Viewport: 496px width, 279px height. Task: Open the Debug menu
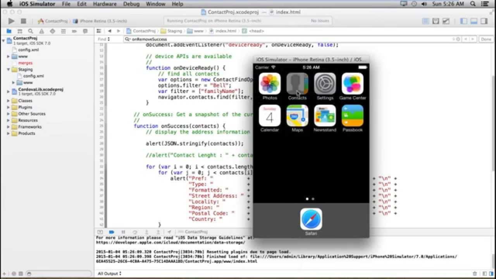(131, 4)
